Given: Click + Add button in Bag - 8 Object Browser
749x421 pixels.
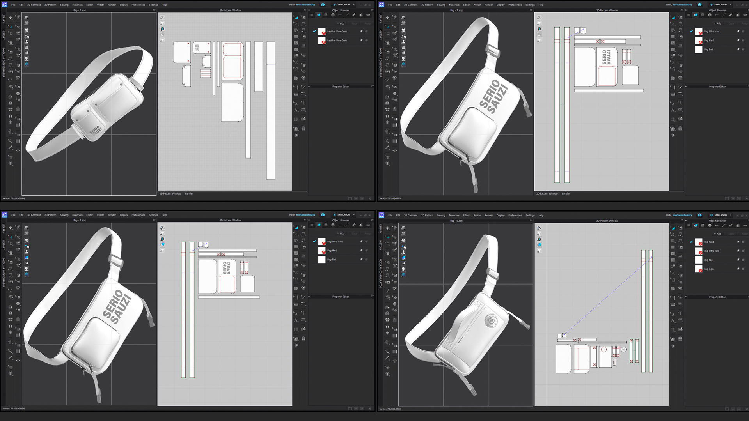Looking at the screenshot, I should pos(717,234).
